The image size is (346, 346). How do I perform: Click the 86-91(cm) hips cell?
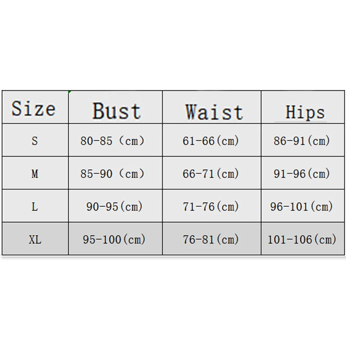coord(301,141)
